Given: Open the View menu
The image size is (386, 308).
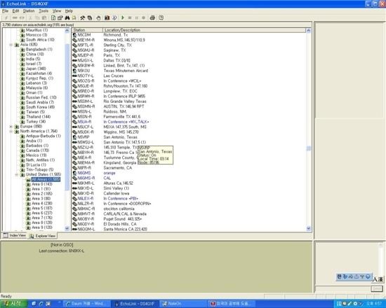Looking at the screenshot, I should tap(57, 10).
